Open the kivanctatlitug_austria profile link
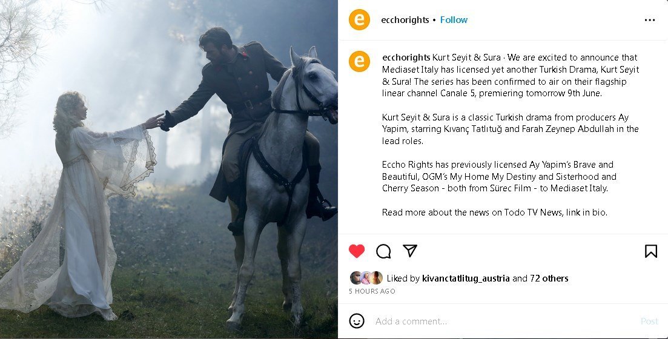 [466, 278]
